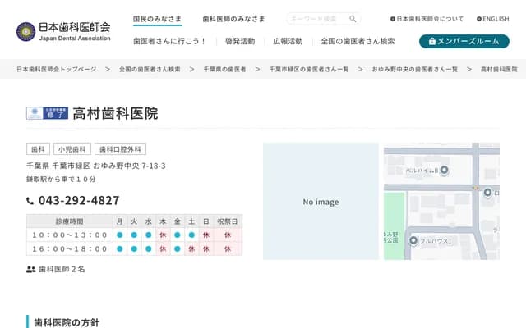This screenshot has height=328, width=526.
Task: Click the dentists count people icon
Action: [30, 269]
